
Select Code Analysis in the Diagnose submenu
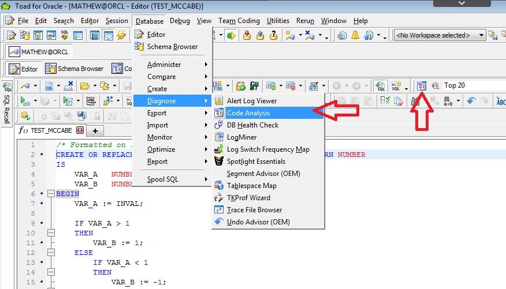268,112
